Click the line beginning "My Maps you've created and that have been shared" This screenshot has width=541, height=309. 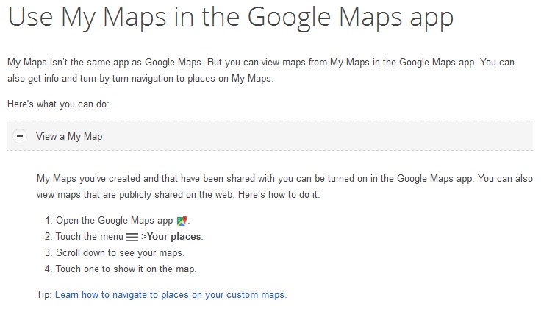tap(284, 179)
